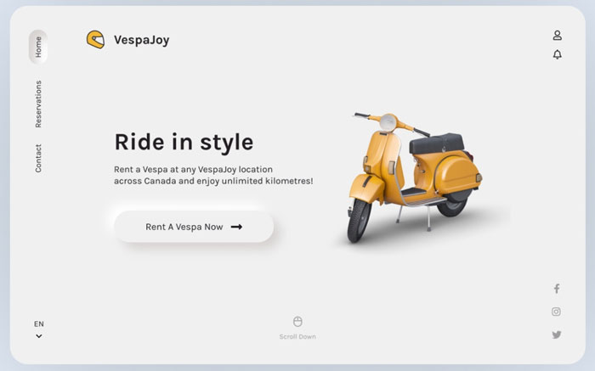Click the arrow icon inside Rent button

pyautogui.click(x=236, y=227)
